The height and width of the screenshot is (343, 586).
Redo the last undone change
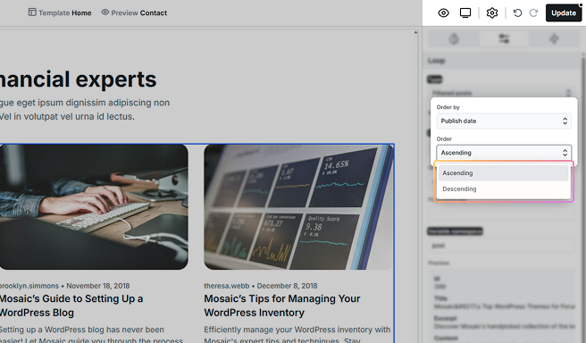pyautogui.click(x=533, y=13)
